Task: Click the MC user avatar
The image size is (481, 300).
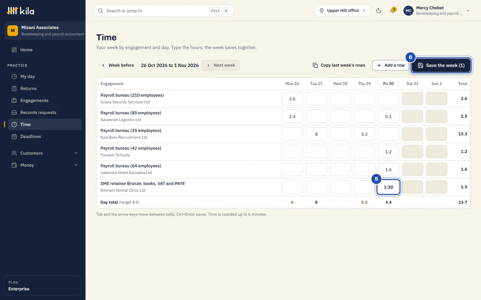Action: point(409,11)
